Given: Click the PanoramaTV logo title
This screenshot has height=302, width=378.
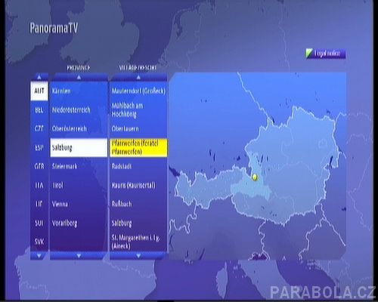Looking at the screenshot, I should 54,28.
